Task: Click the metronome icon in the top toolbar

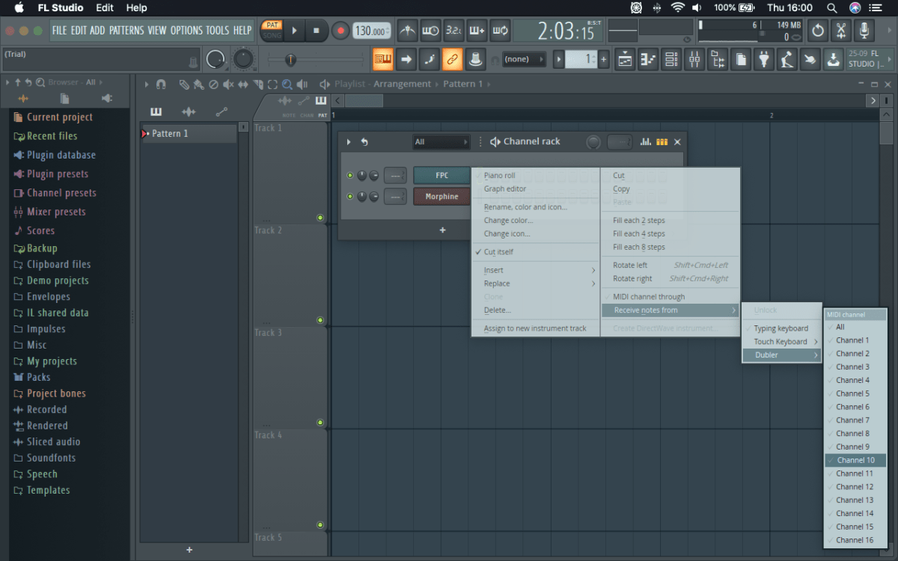Action: [407, 31]
